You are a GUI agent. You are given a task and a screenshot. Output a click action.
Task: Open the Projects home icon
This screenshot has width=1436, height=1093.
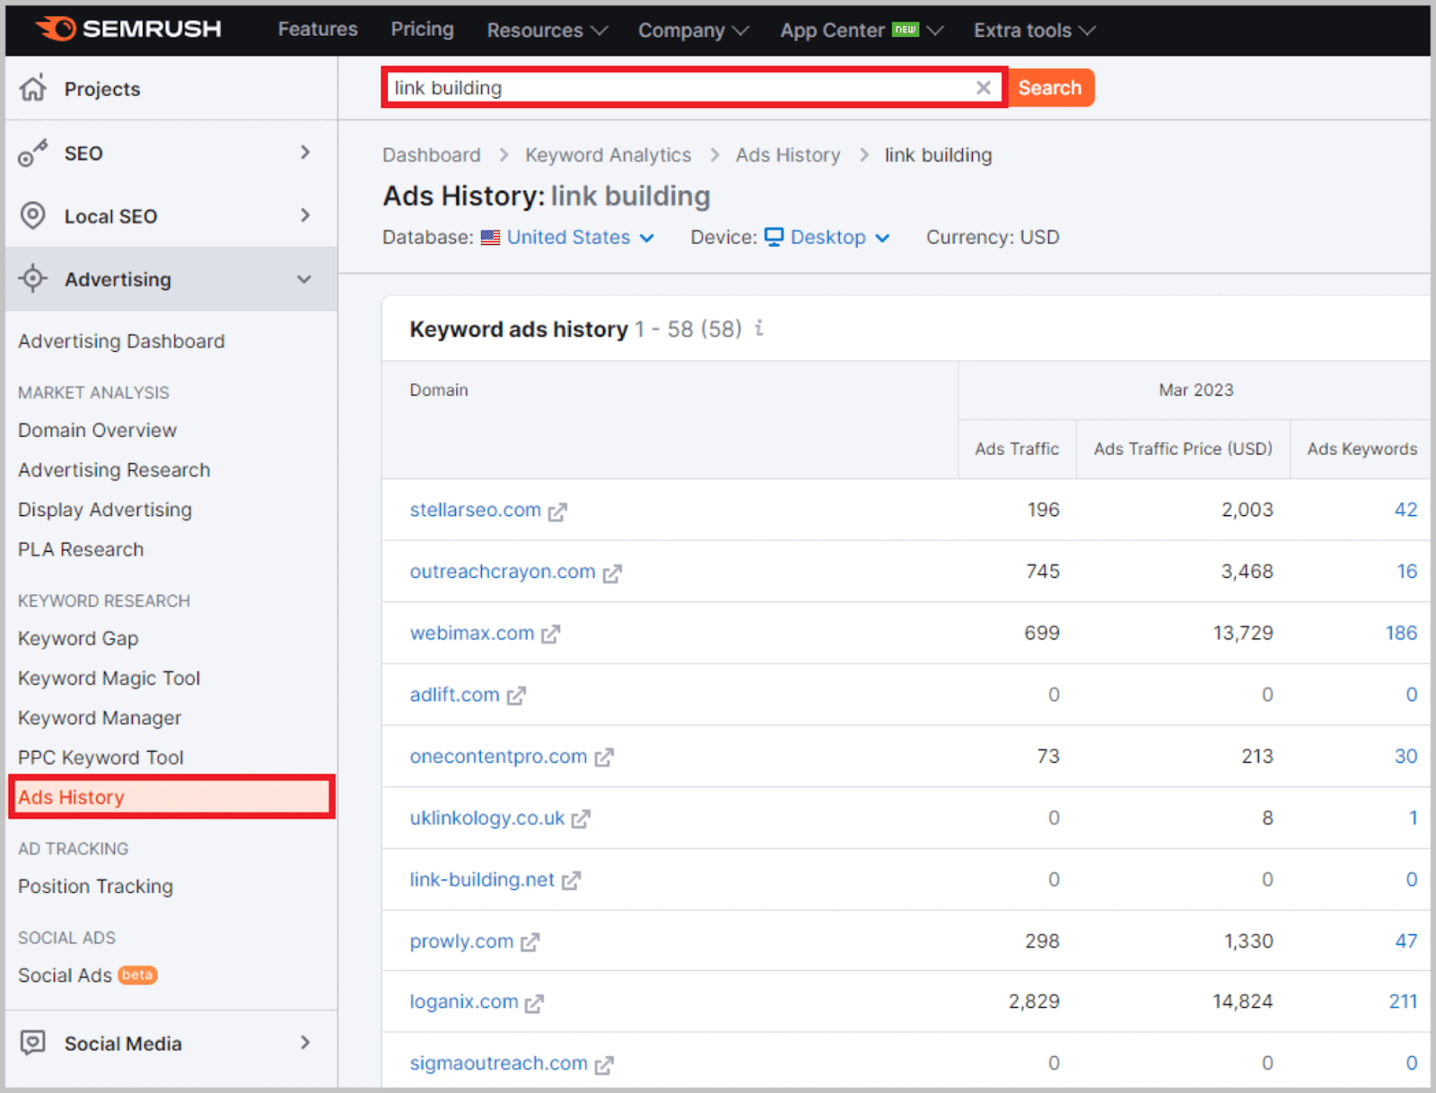coord(33,88)
